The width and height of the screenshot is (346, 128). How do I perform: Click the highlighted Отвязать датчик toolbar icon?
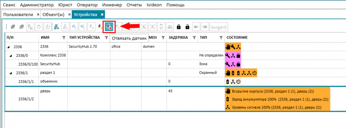[109, 27]
